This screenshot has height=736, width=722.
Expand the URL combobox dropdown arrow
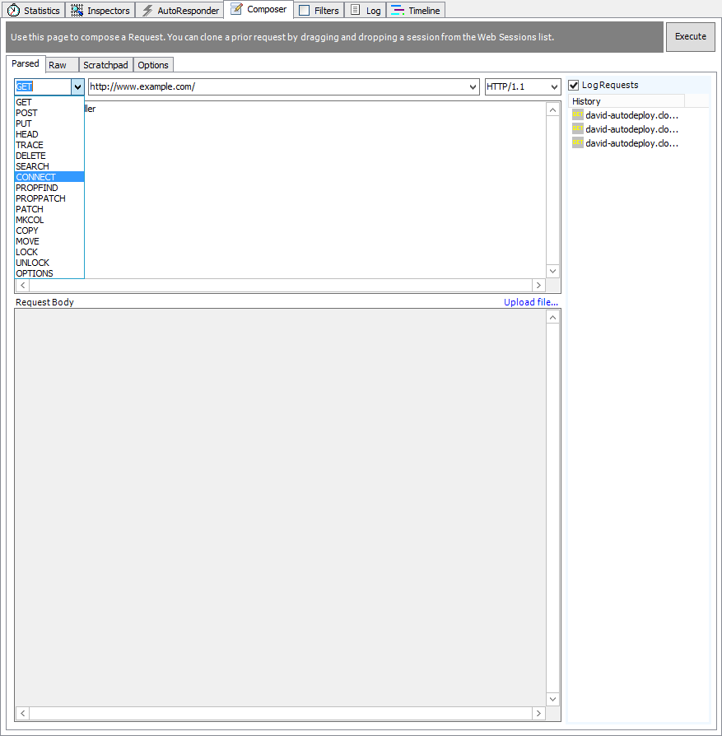coord(472,86)
